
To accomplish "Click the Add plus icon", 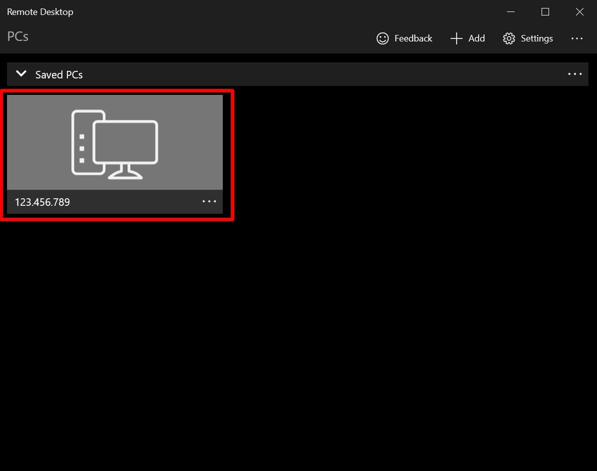I will (456, 38).
